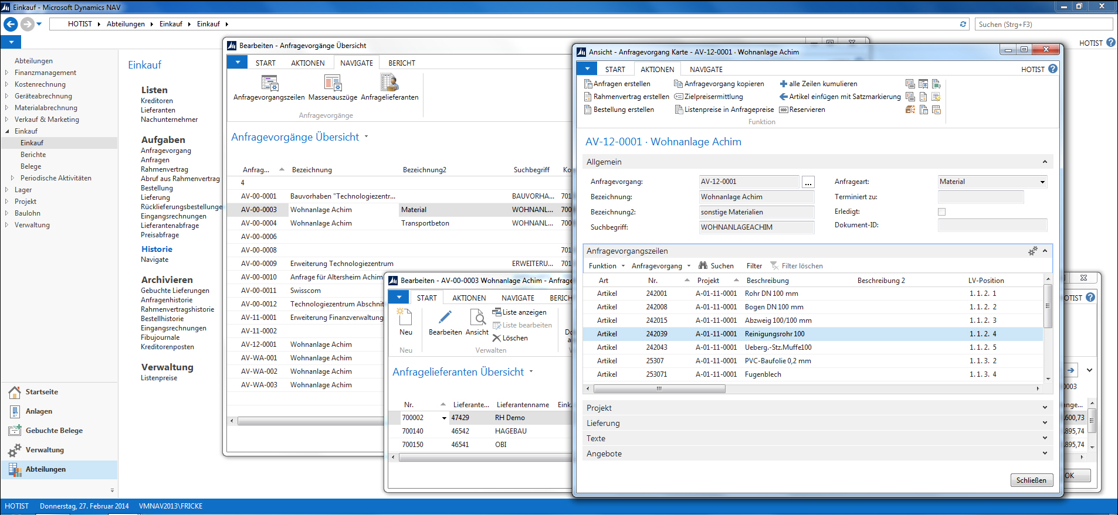Open the Funktion dropdown menu
The image size is (1118, 515).
(607, 266)
